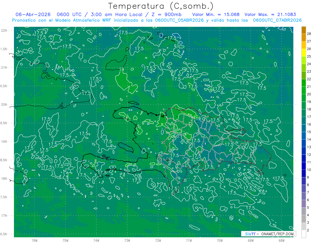
Task: Click the 68W longitude axis label
Action: 282,240
